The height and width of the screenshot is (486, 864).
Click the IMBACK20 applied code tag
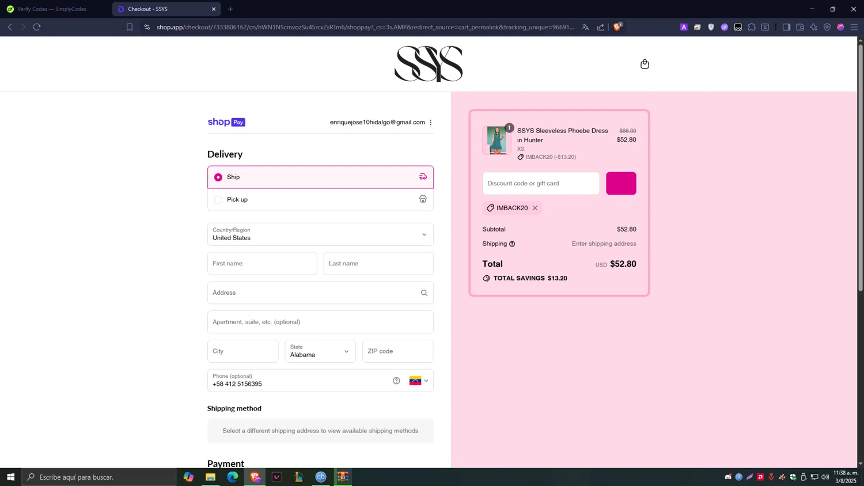(x=512, y=208)
